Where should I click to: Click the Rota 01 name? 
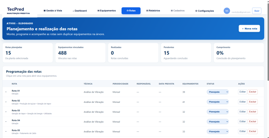coord(16,91)
